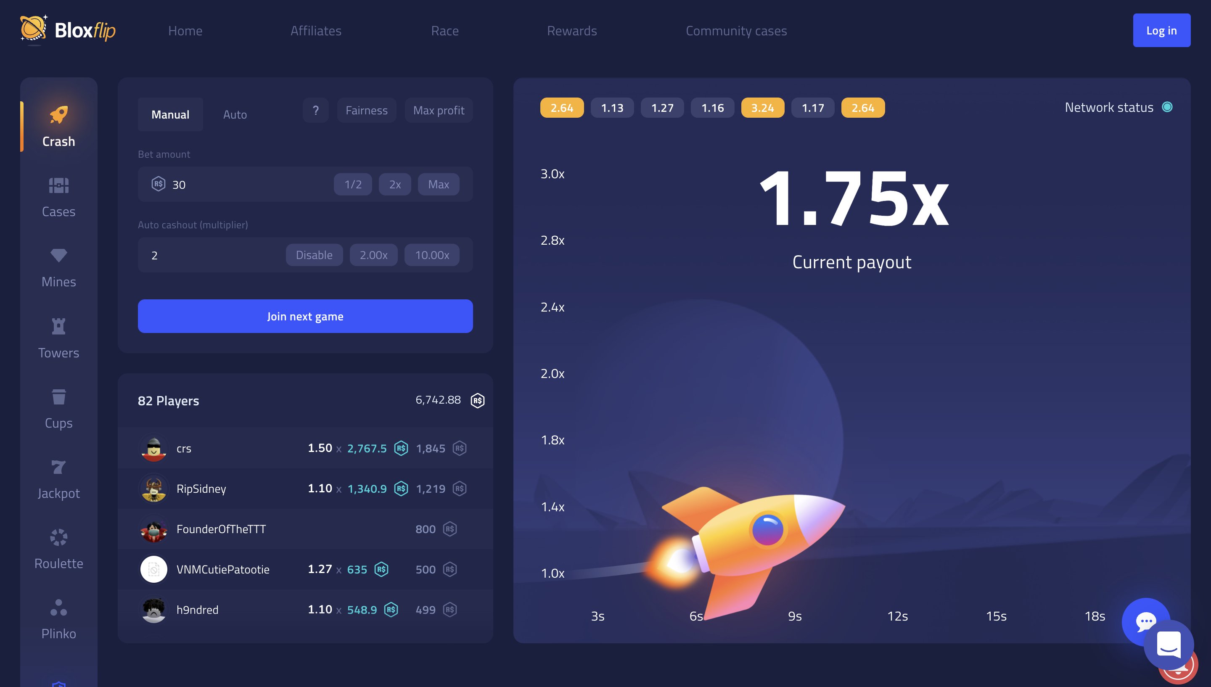
Task: Expand the Max profit settings
Action: [438, 109]
